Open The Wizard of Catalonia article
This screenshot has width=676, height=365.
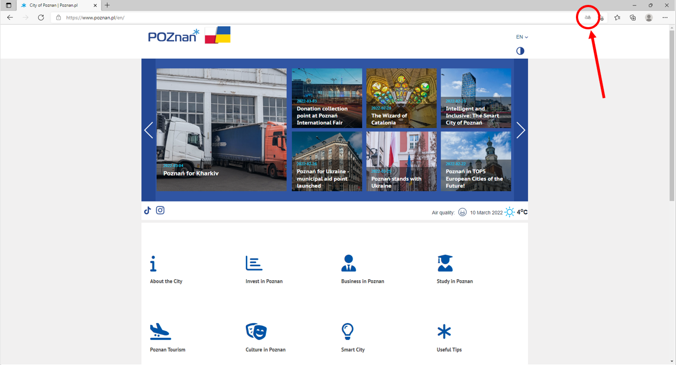coord(401,98)
